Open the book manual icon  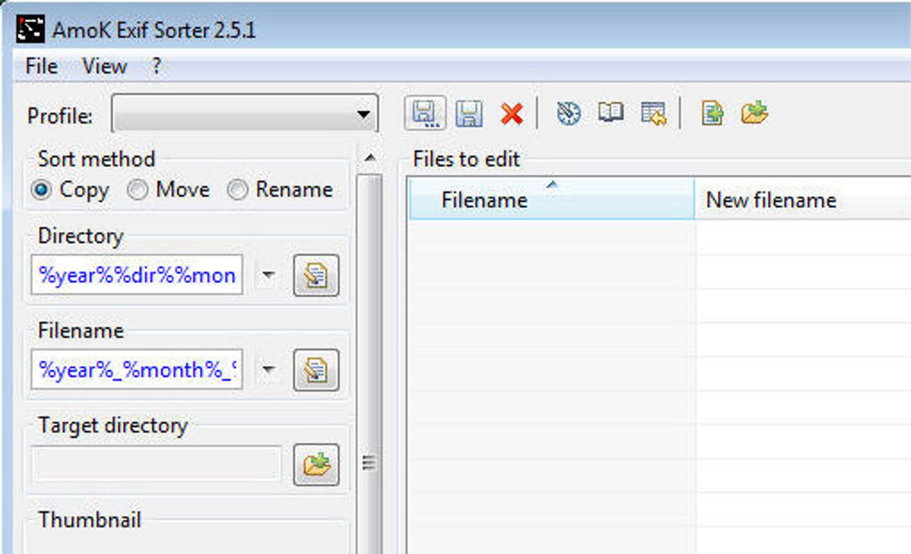pos(610,113)
